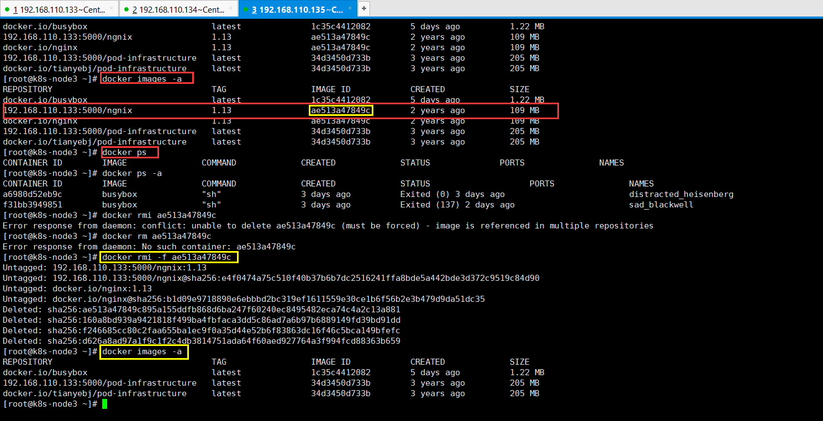823x421 pixels.
Task: Click the container name sad_blackwell
Action: (661, 205)
